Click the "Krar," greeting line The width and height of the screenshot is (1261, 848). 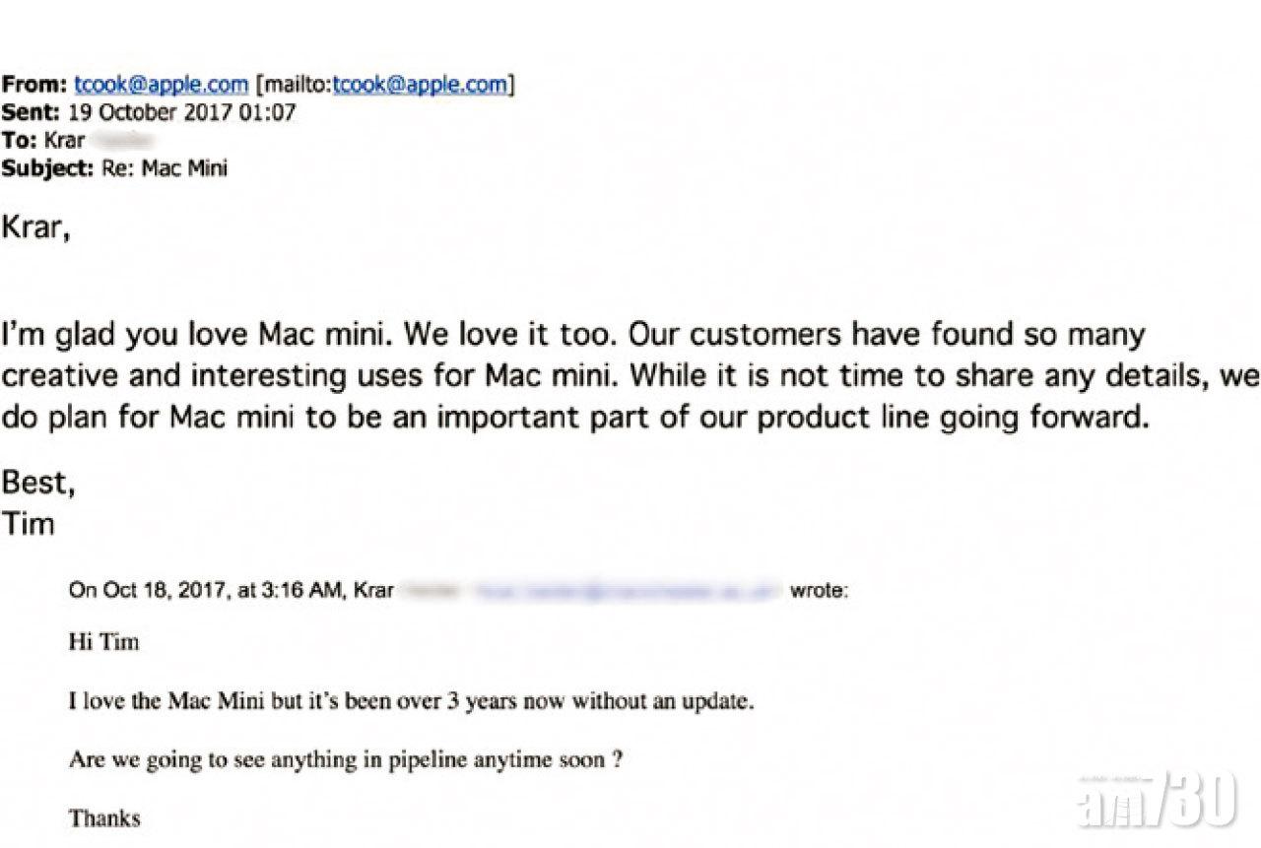tap(35, 232)
